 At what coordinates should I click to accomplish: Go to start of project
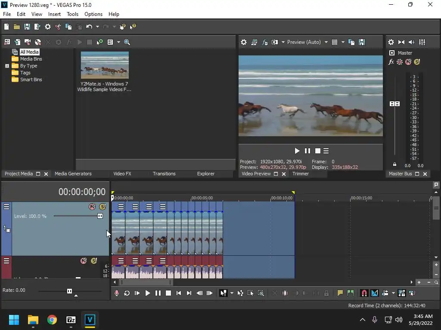tap(179, 293)
